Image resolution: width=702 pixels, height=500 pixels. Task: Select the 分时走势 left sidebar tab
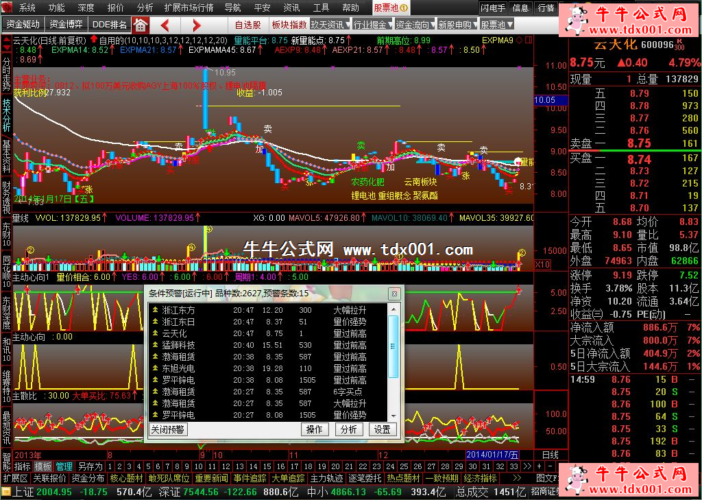(x=6, y=73)
